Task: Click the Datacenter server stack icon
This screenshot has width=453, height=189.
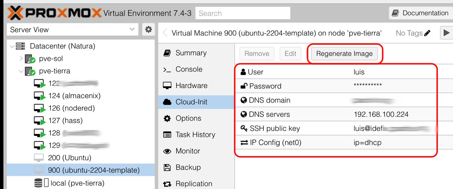Action: pyautogui.click(x=21, y=46)
